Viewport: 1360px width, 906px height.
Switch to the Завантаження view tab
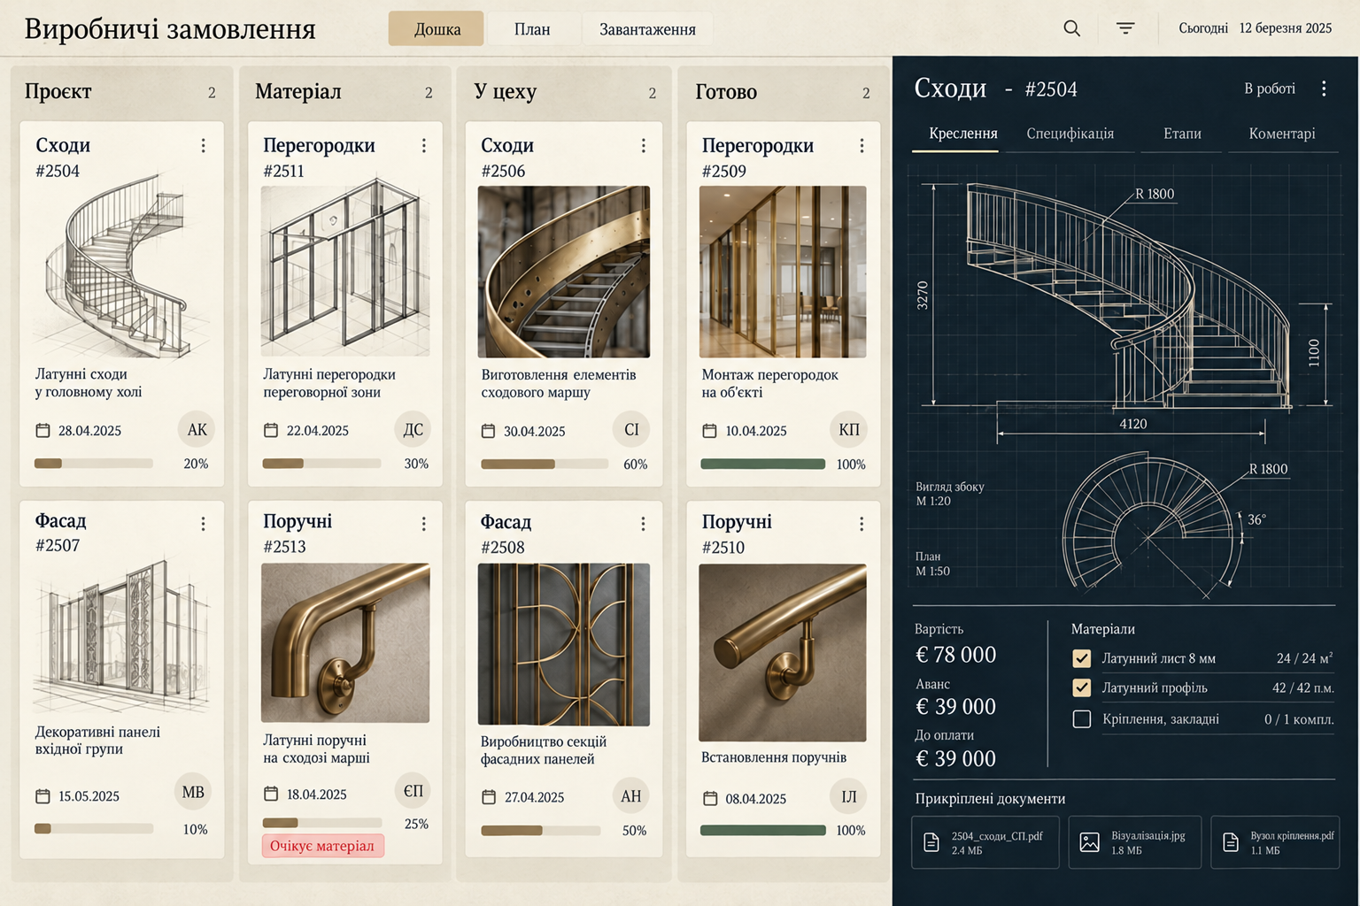click(x=647, y=29)
